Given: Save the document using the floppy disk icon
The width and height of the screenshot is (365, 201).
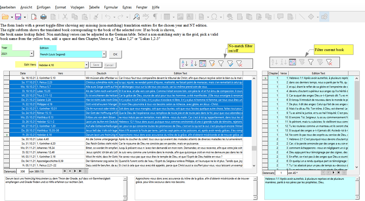Looking at the screenshot, I should 18,17.
